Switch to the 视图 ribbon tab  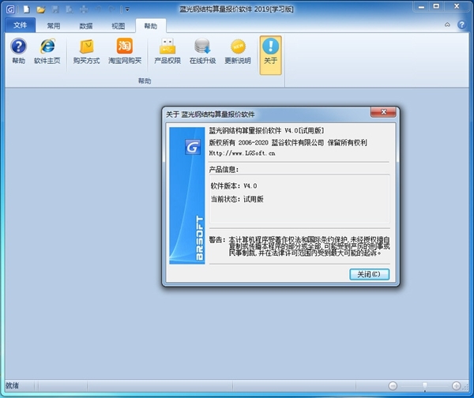(118, 26)
